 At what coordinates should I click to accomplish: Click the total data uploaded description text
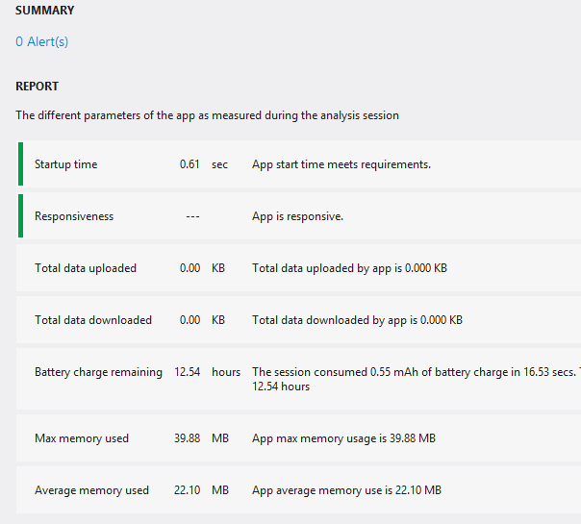point(349,268)
